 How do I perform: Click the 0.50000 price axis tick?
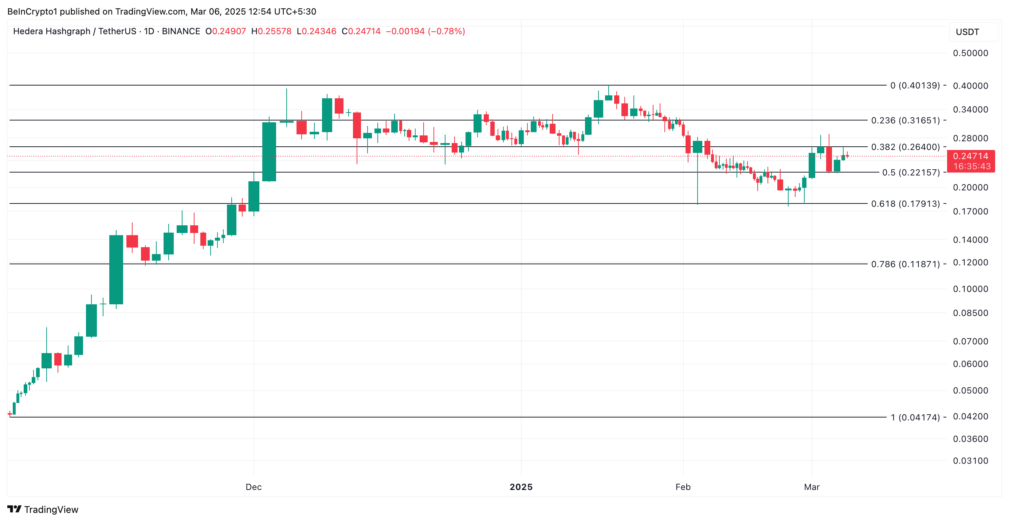(970, 53)
